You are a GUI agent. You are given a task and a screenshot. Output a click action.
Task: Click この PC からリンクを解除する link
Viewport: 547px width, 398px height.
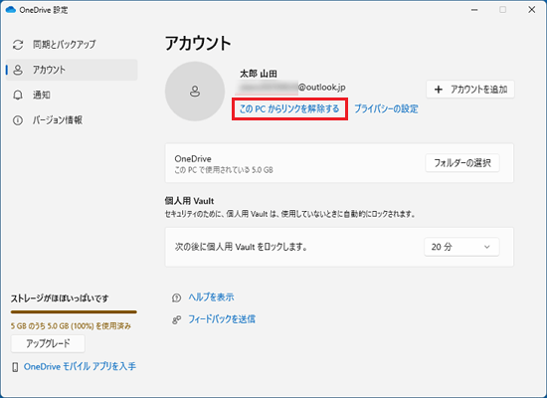289,108
